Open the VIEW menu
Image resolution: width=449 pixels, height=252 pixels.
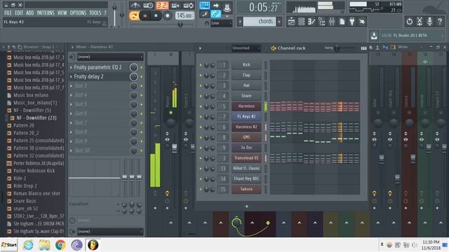(62, 13)
